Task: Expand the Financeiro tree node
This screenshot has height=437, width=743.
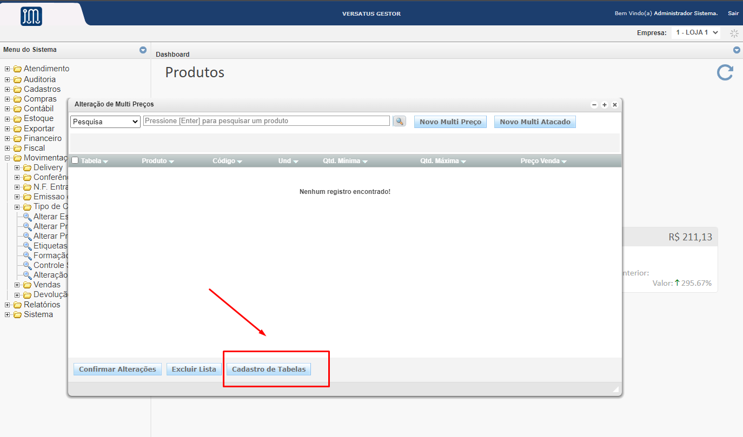Action: 8,138
